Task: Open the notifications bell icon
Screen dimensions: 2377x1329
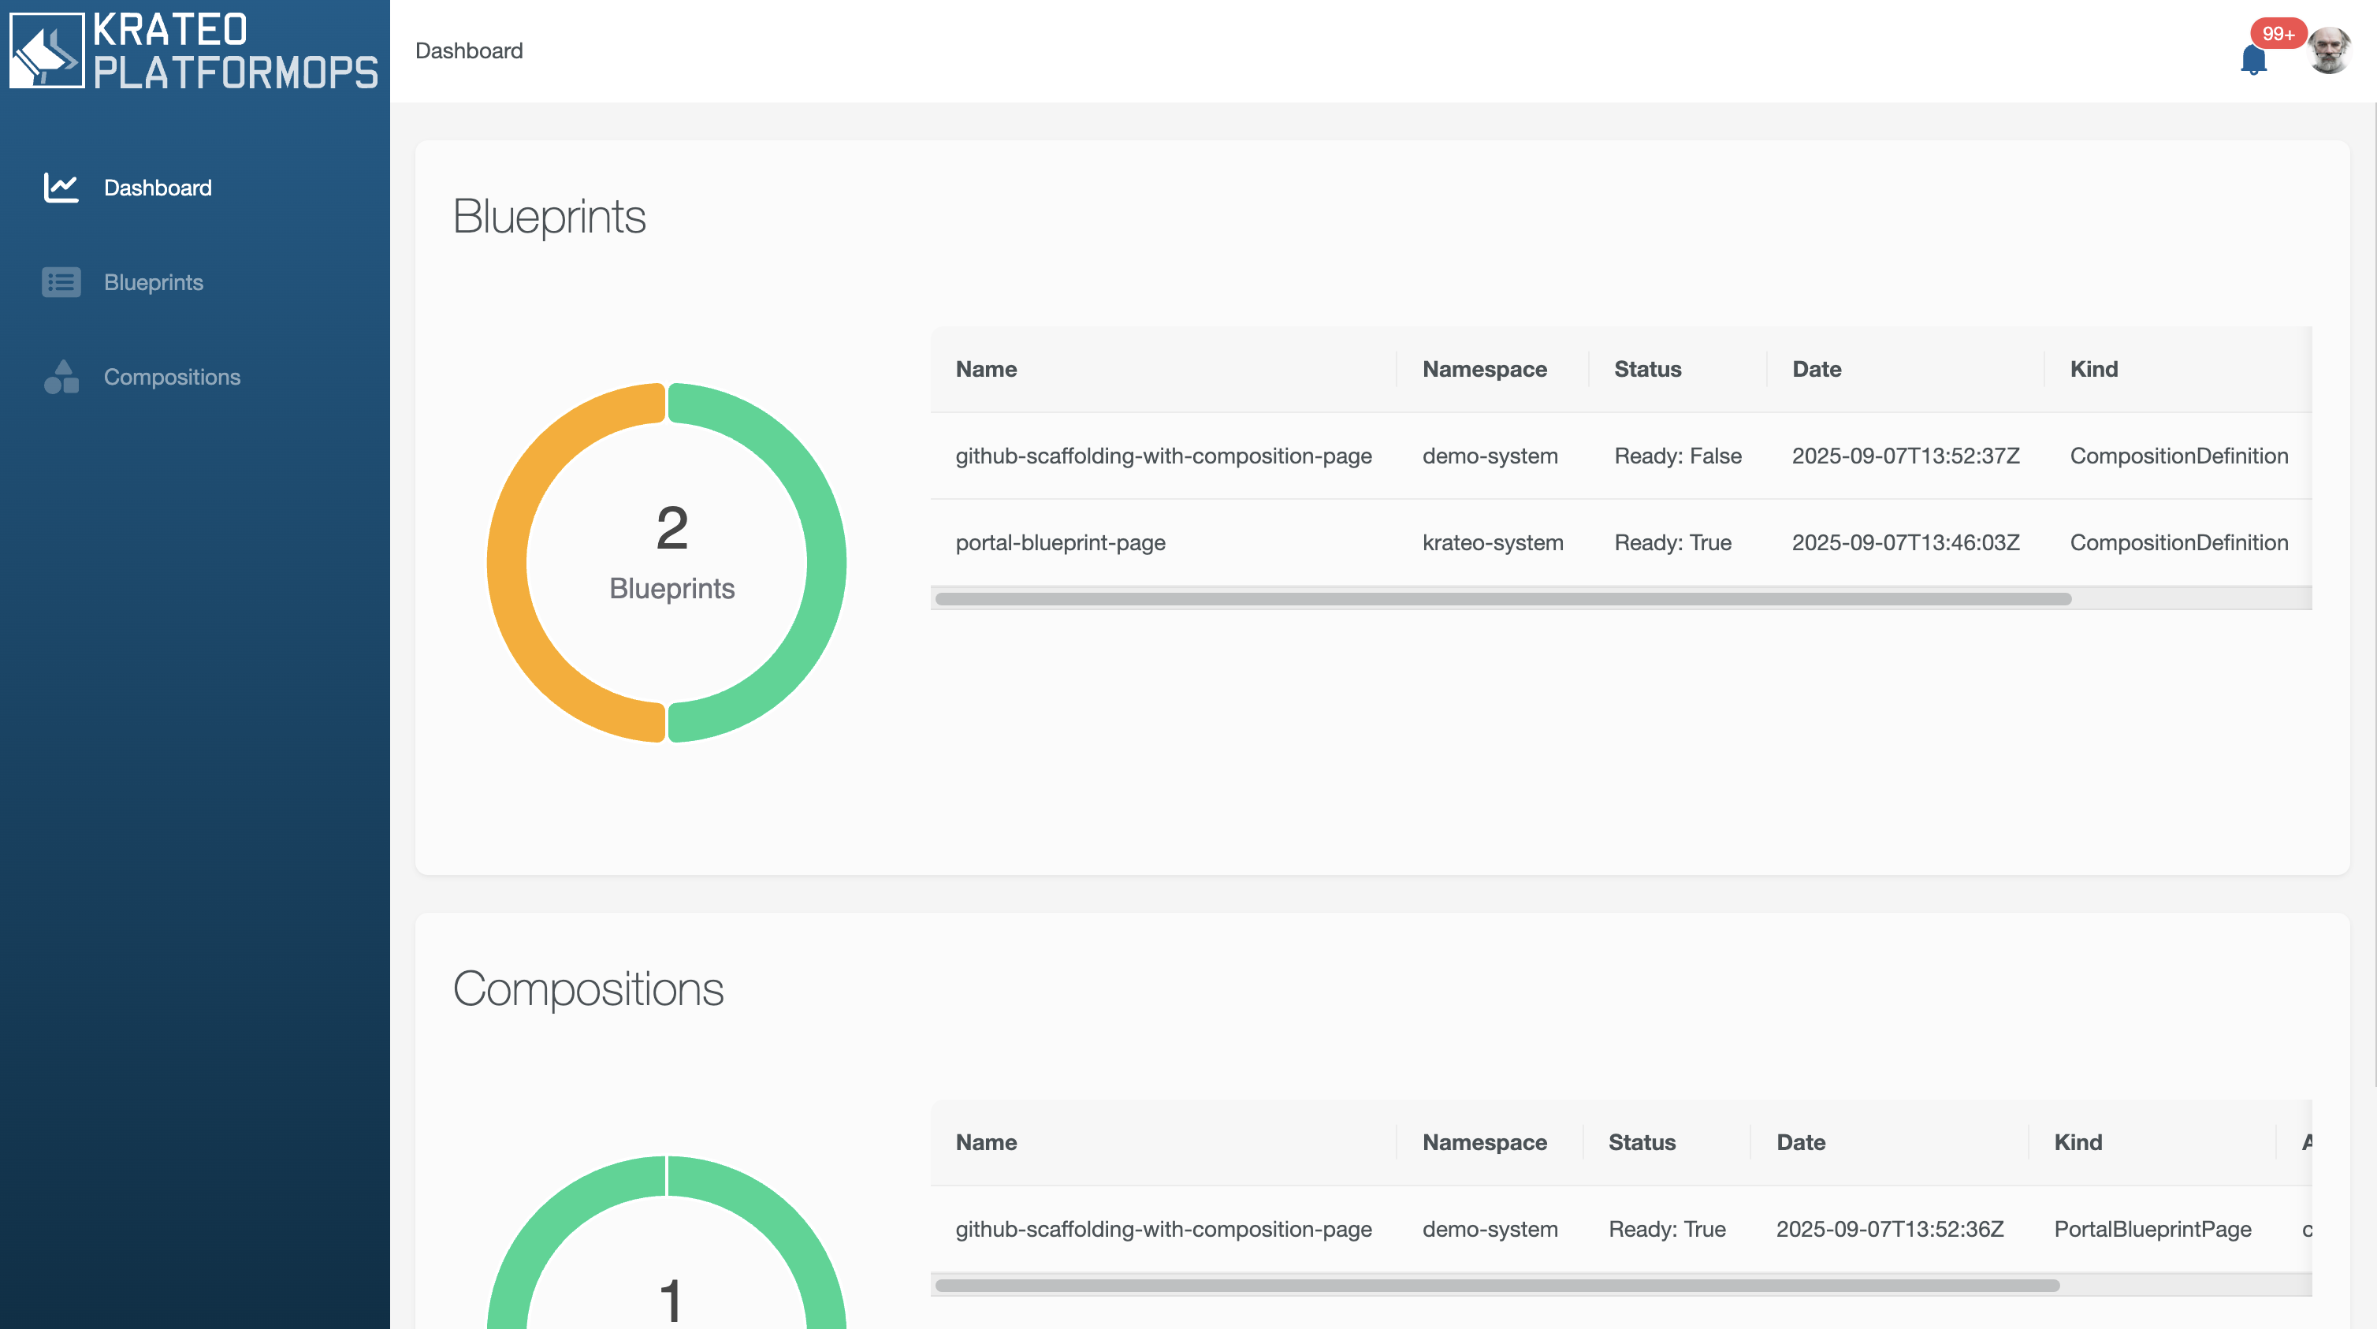Action: click(x=2253, y=59)
